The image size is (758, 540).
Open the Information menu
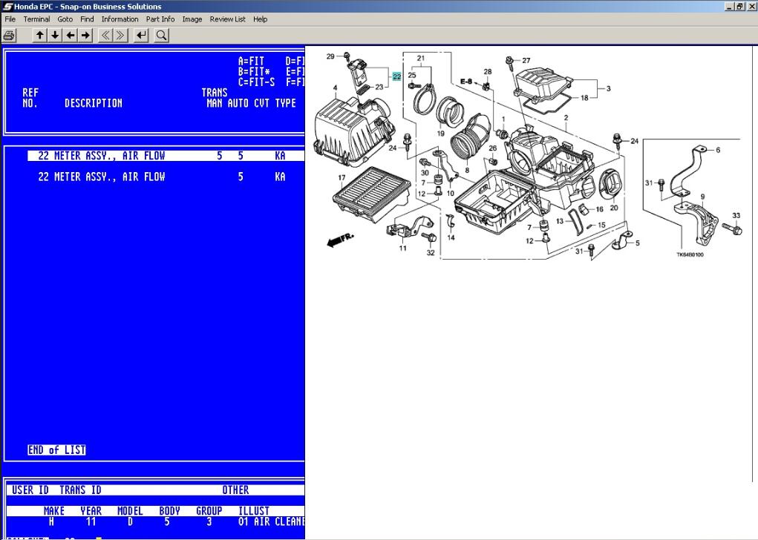point(120,19)
